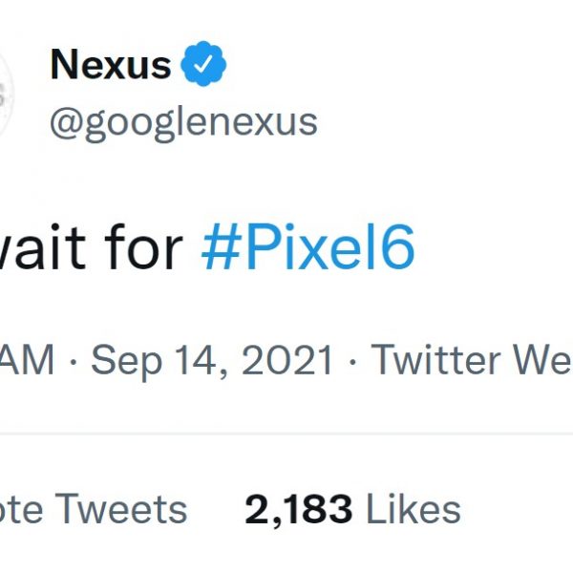Click the bold 2,183 number

(300, 510)
